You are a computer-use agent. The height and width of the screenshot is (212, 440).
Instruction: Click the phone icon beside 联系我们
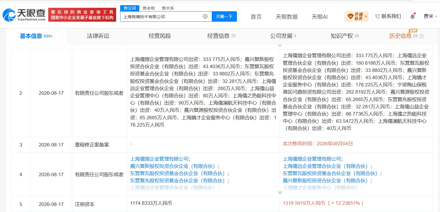pos(377,16)
